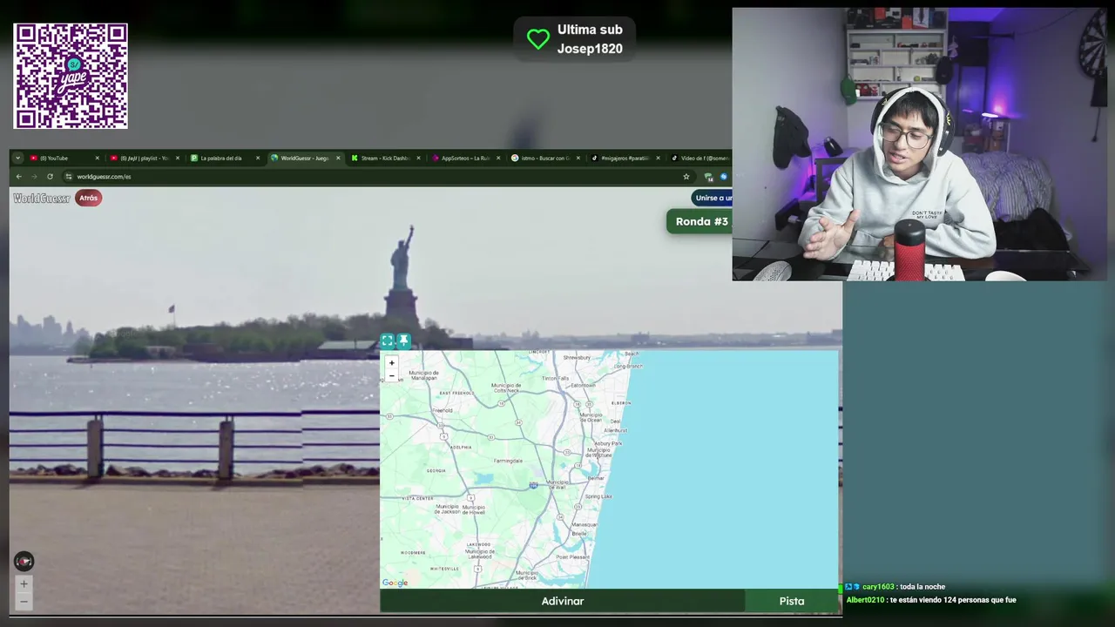Pin the guess map open
This screenshot has width=1115, height=627.
point(403,340)
